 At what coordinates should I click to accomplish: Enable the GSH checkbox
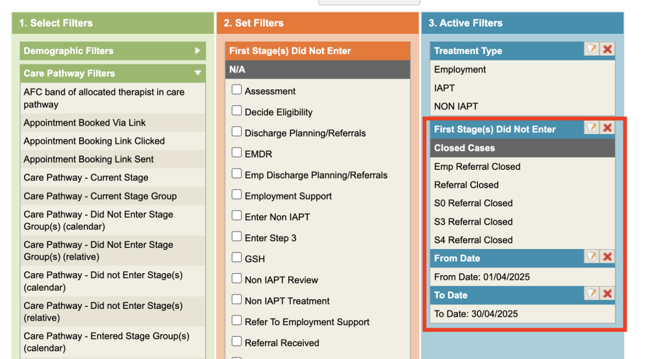[x=237, y=258]
